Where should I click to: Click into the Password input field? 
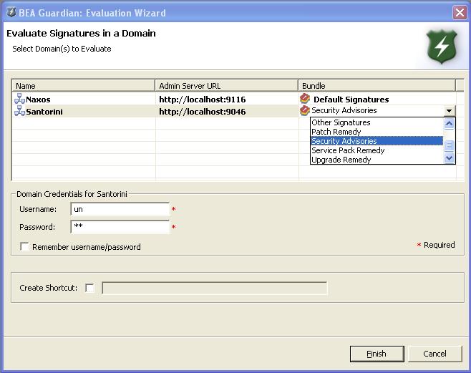(120, 227)
